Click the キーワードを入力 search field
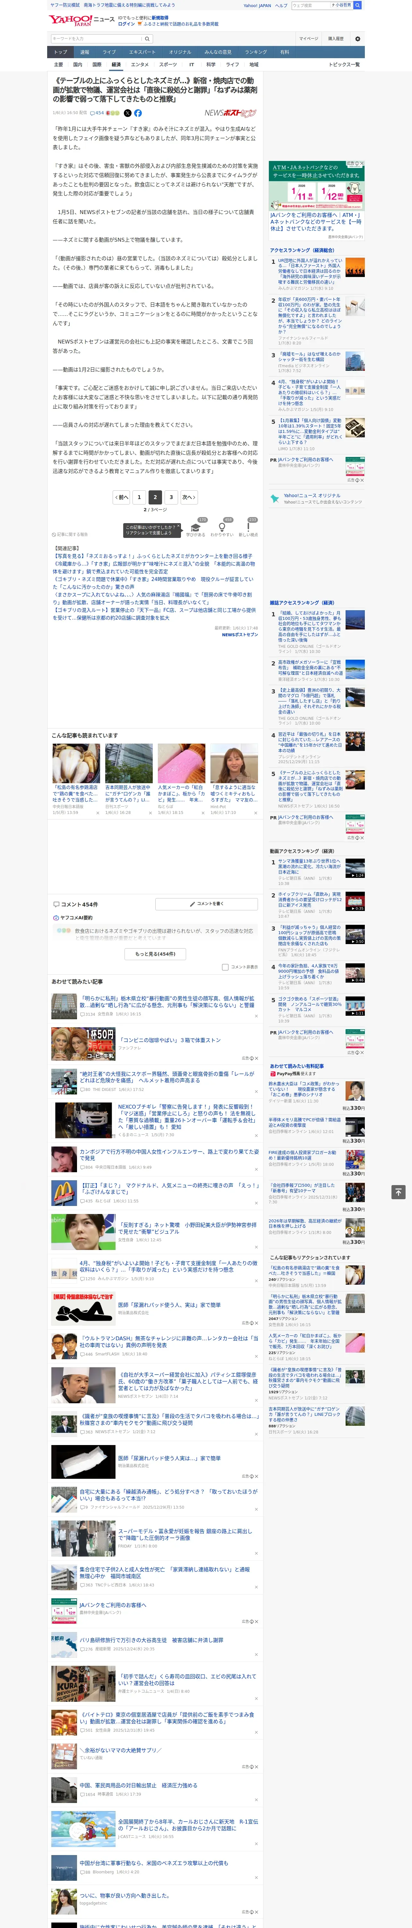Screen dimensions: 412x1928 pos(97,39)
